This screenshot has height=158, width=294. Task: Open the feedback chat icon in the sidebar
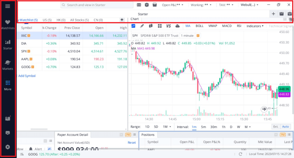8,133
